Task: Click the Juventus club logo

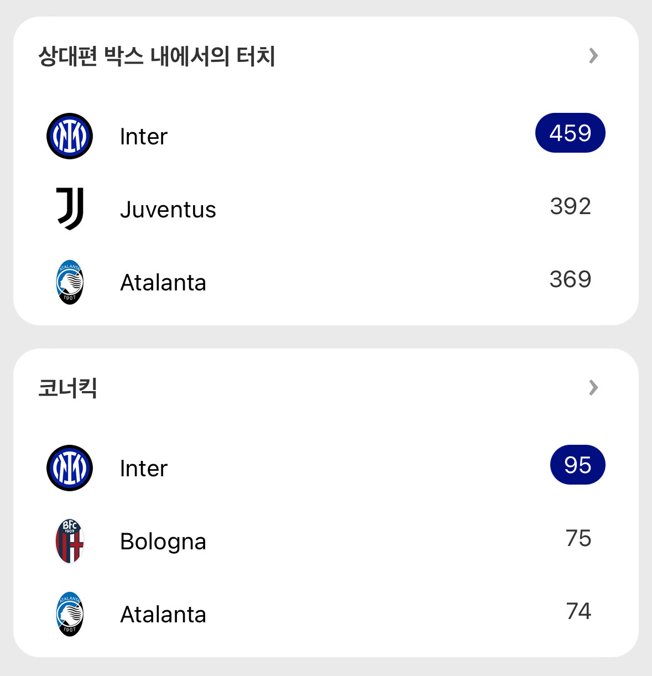Action: [70, 209]
